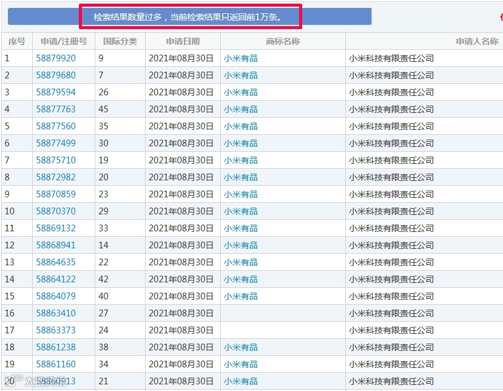Click the 申请/注册号 column header

coord(64,41)
